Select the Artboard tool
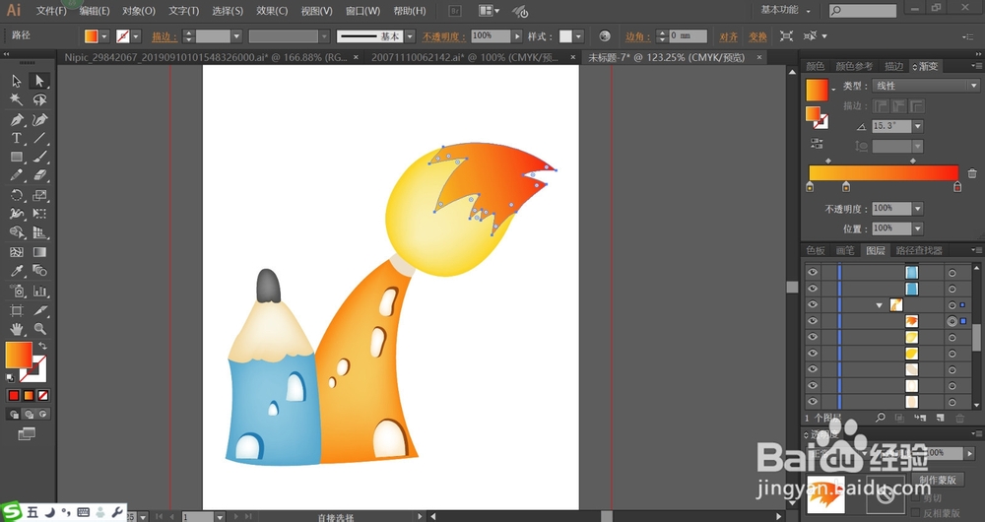Image resolution: width=985 pixels, height=522 pixels. 17,310
